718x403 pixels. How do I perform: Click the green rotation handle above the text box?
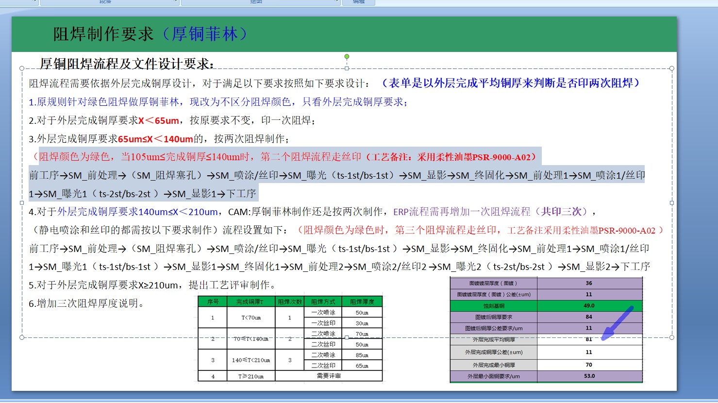(347, 57)
